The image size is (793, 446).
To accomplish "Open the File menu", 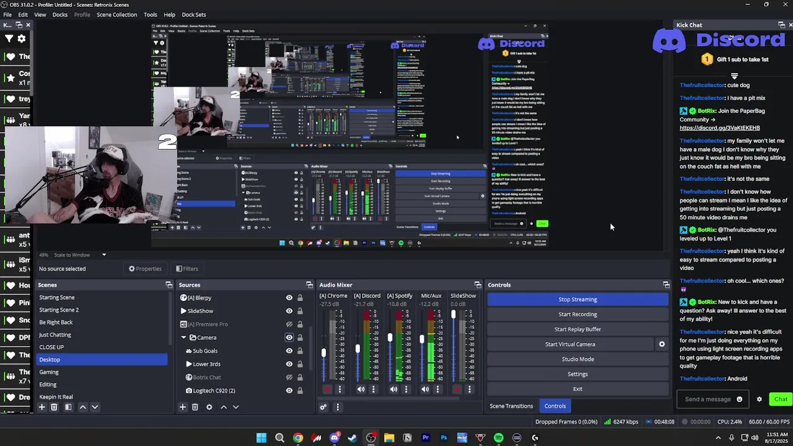I will [x=7, y=14].
